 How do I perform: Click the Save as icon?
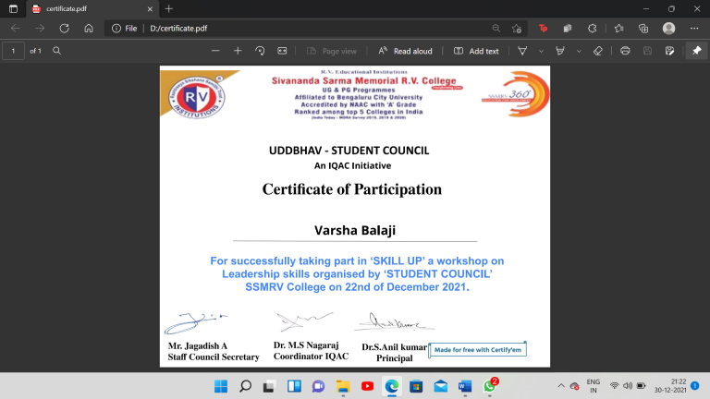(x=669, y=51)
